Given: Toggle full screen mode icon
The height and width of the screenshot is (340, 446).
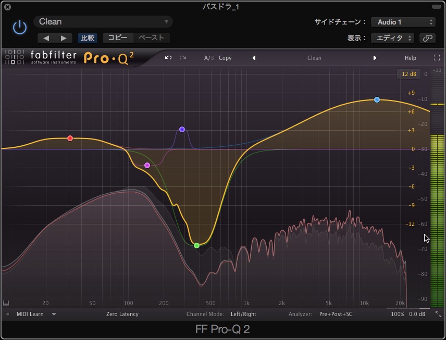Looking at the screenshot, I should coord(437,58).
